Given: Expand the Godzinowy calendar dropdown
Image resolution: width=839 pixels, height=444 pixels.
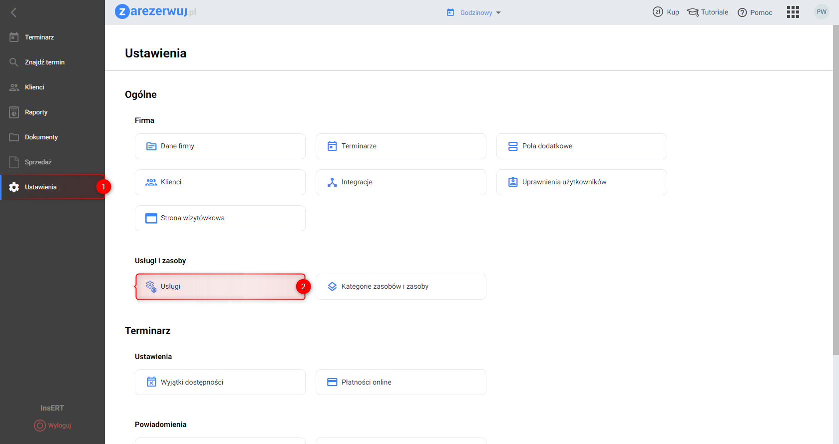Looking at the screenshot, I should pyautogui.click(x=473, y=12).
